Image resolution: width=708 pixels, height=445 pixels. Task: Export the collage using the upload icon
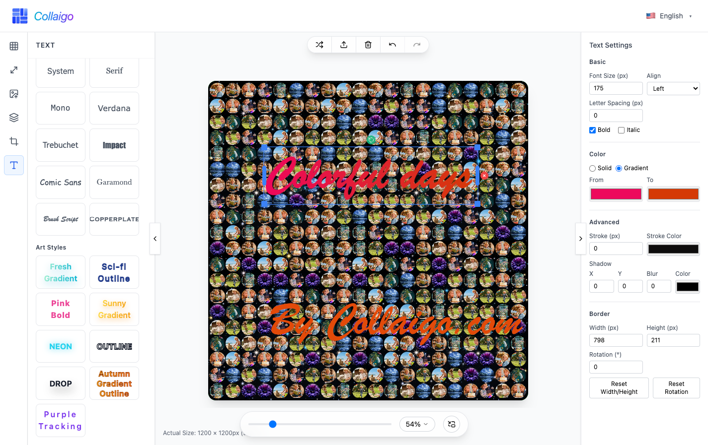(x=344, y=45)
